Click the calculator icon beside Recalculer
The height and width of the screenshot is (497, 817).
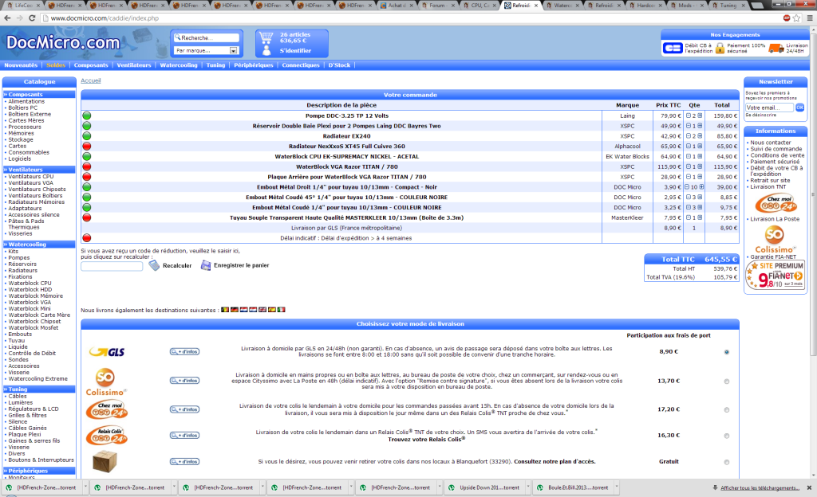(x=154, y=265)
